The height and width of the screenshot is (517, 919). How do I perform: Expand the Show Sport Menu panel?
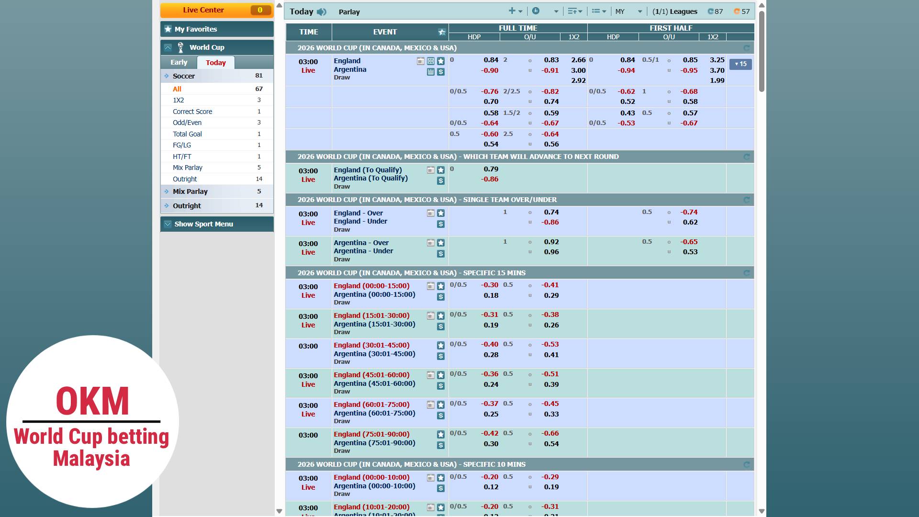point(217,224)
